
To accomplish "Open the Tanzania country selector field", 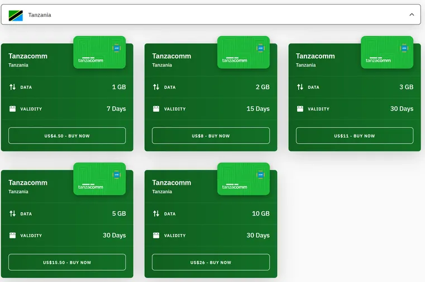I will pos(211,15).
